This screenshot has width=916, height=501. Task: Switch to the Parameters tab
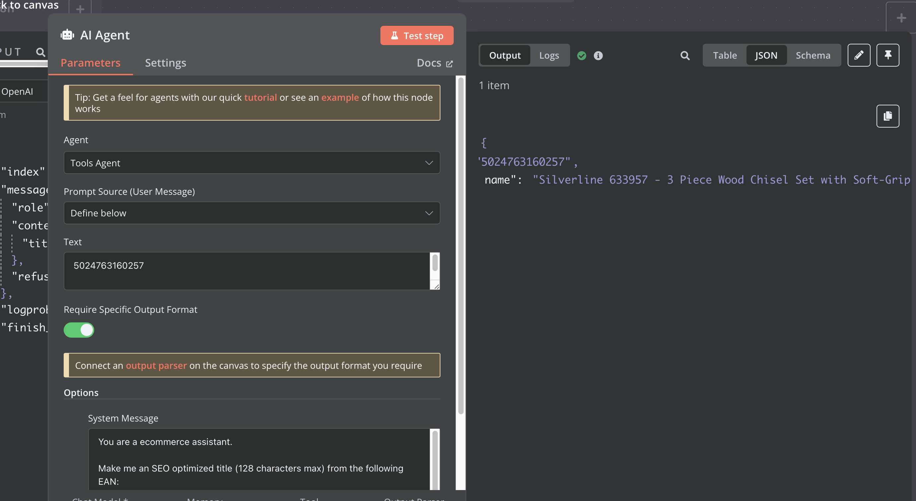[x=90, y=63]
